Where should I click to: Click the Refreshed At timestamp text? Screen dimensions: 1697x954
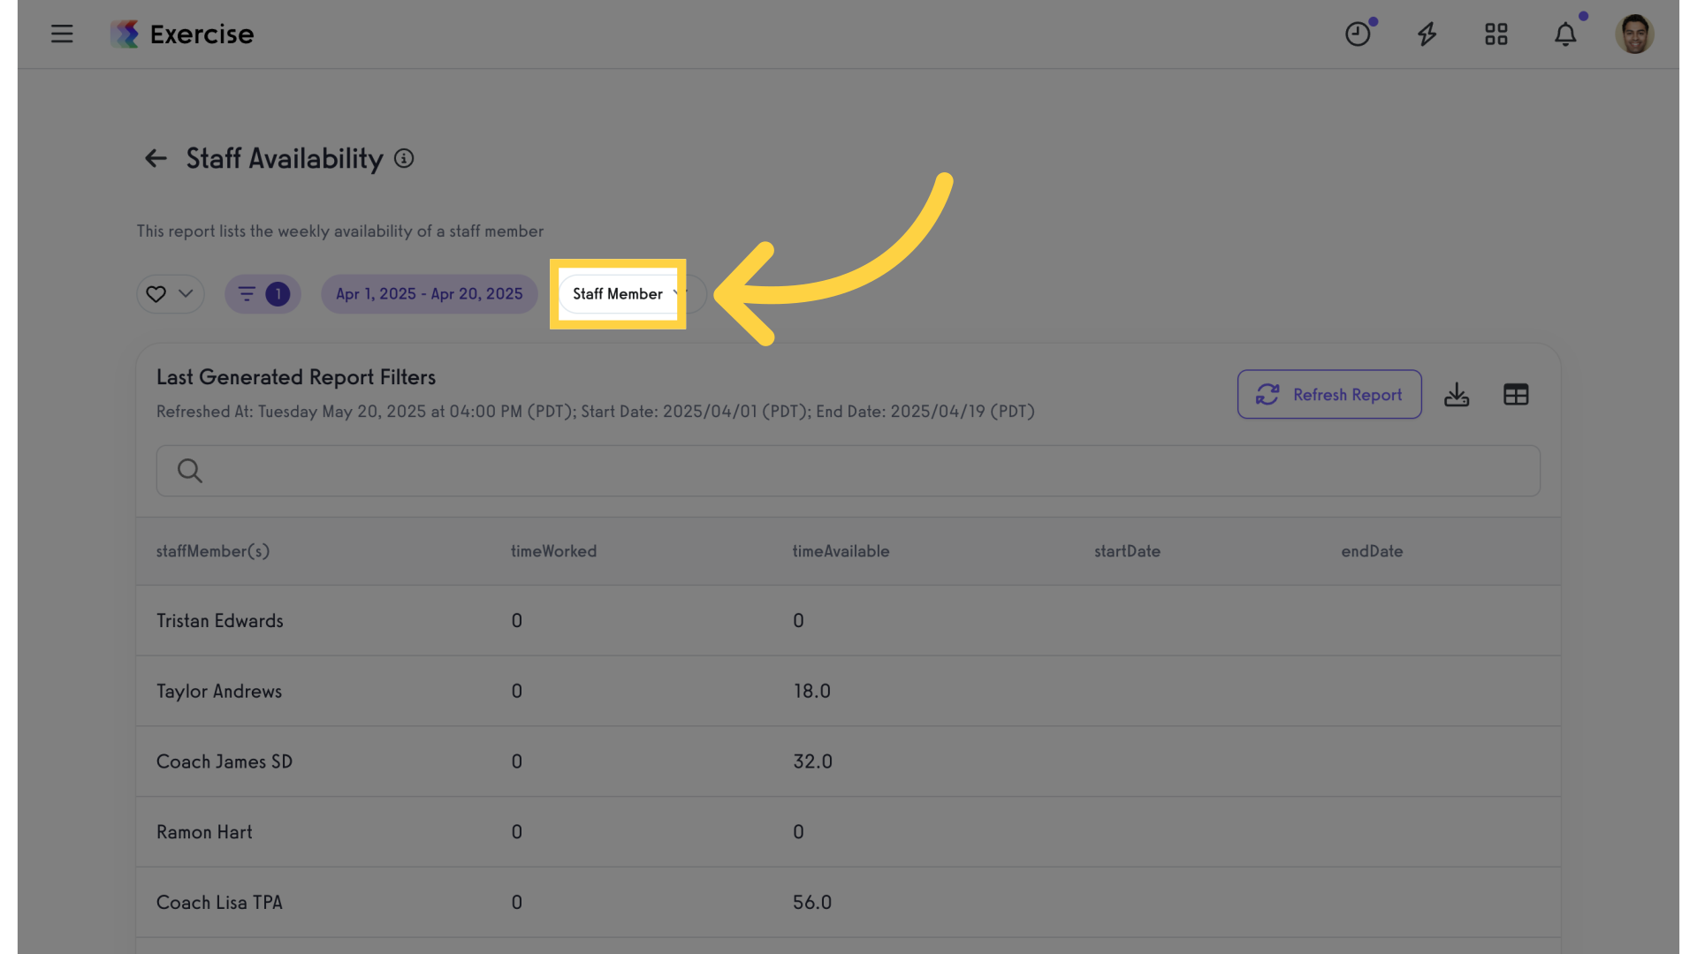(x=596, y=412)
